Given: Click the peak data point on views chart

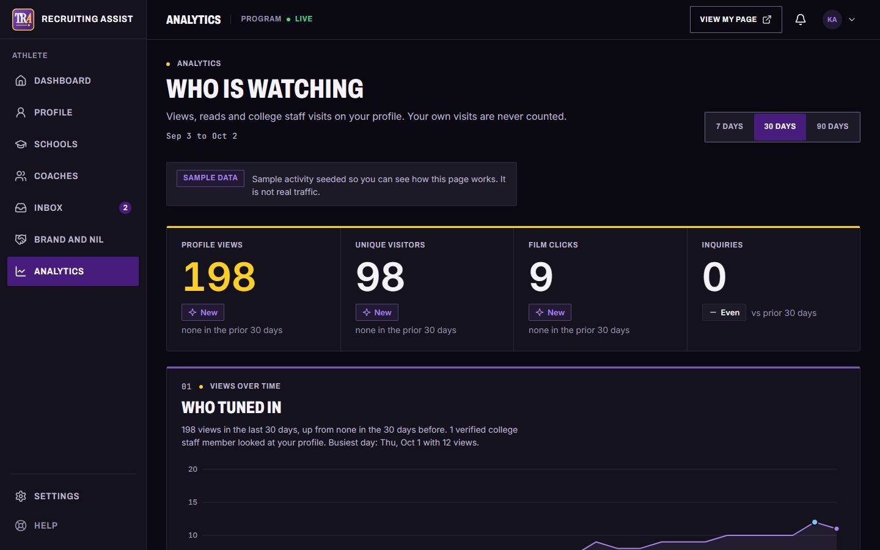Looking at the screenshot, I should [815, 522].
